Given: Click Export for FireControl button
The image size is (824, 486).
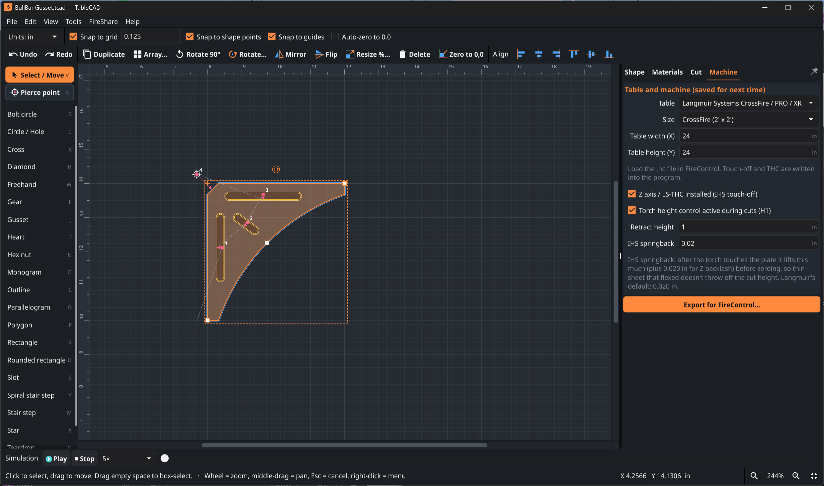Looking at the screenshot, I should coord(722,305).
